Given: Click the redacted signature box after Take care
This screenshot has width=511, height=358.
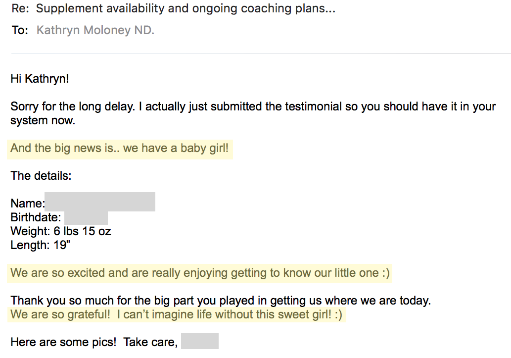Looking at the screenshot, I should pyautogui.click(x=200, y=341).
